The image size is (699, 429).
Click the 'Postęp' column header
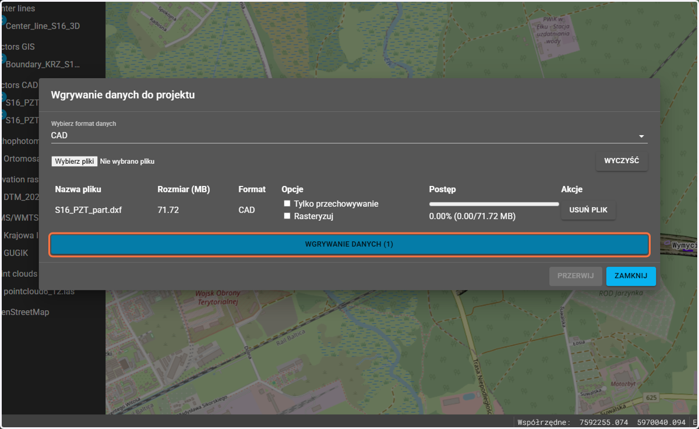pyautogui.click(x=442, y=189)
